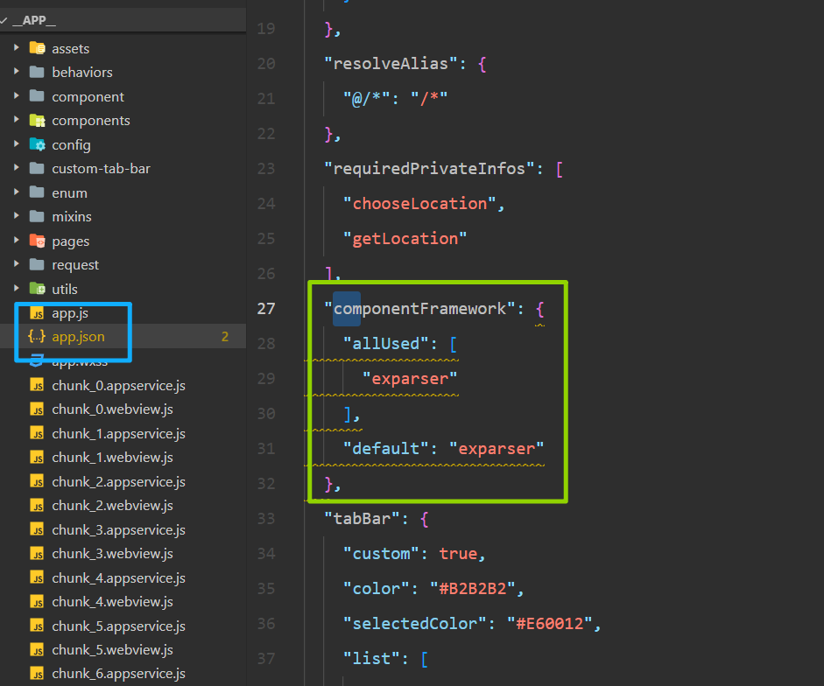Click the component folder icon

(x=38, y=95)
